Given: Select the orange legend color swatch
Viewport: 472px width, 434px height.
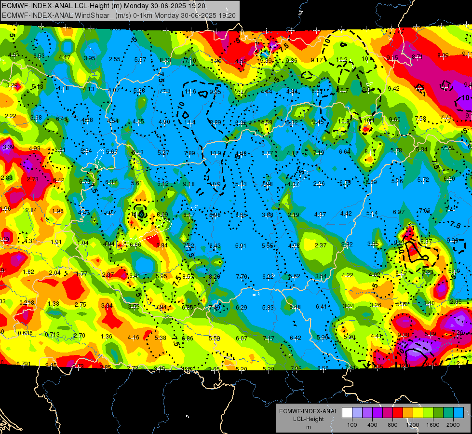Looking at the screenshot, I should click(x=408, y=413).
